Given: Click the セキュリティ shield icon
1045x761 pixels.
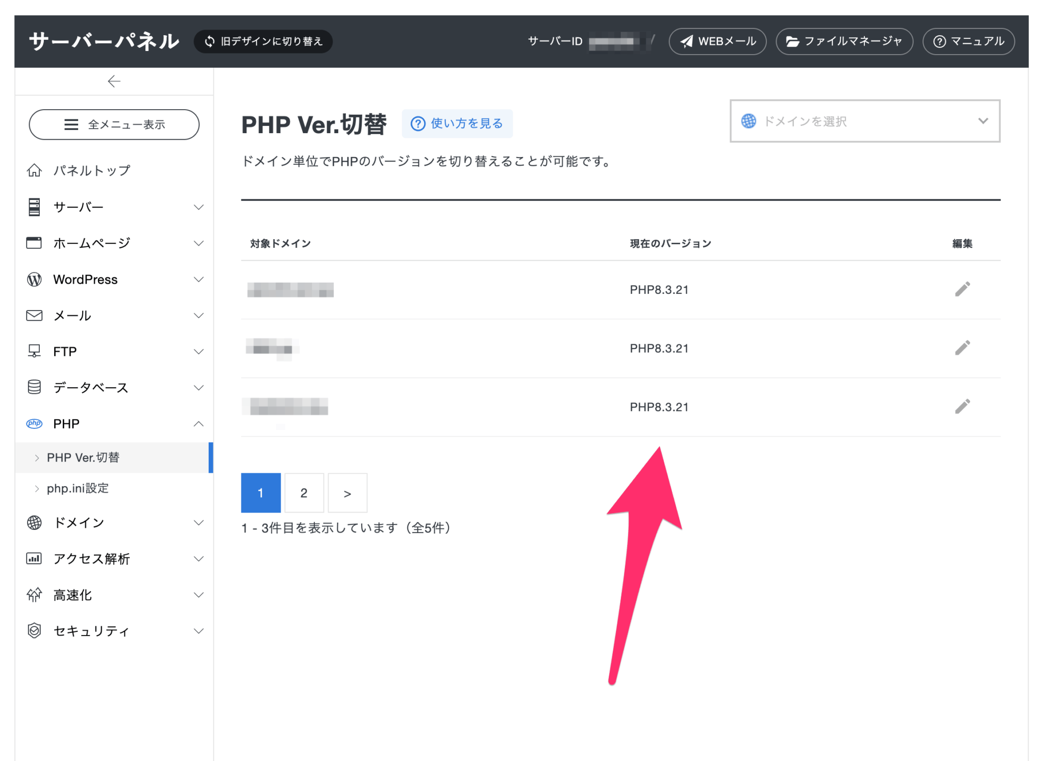Looking at the screenshot, I should pyautogui.click(x=34, y=630).
